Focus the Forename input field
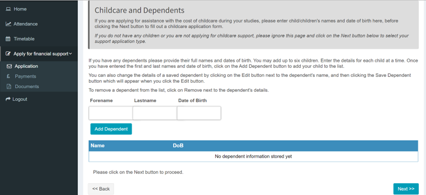This screenshot has width=426, height=195. (111, 113)
